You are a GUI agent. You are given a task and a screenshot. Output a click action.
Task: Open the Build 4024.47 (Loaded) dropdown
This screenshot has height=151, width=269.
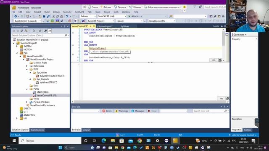point(27,21)
